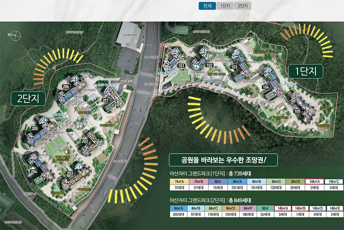Click building 206 number marker

tap(66, 86)
